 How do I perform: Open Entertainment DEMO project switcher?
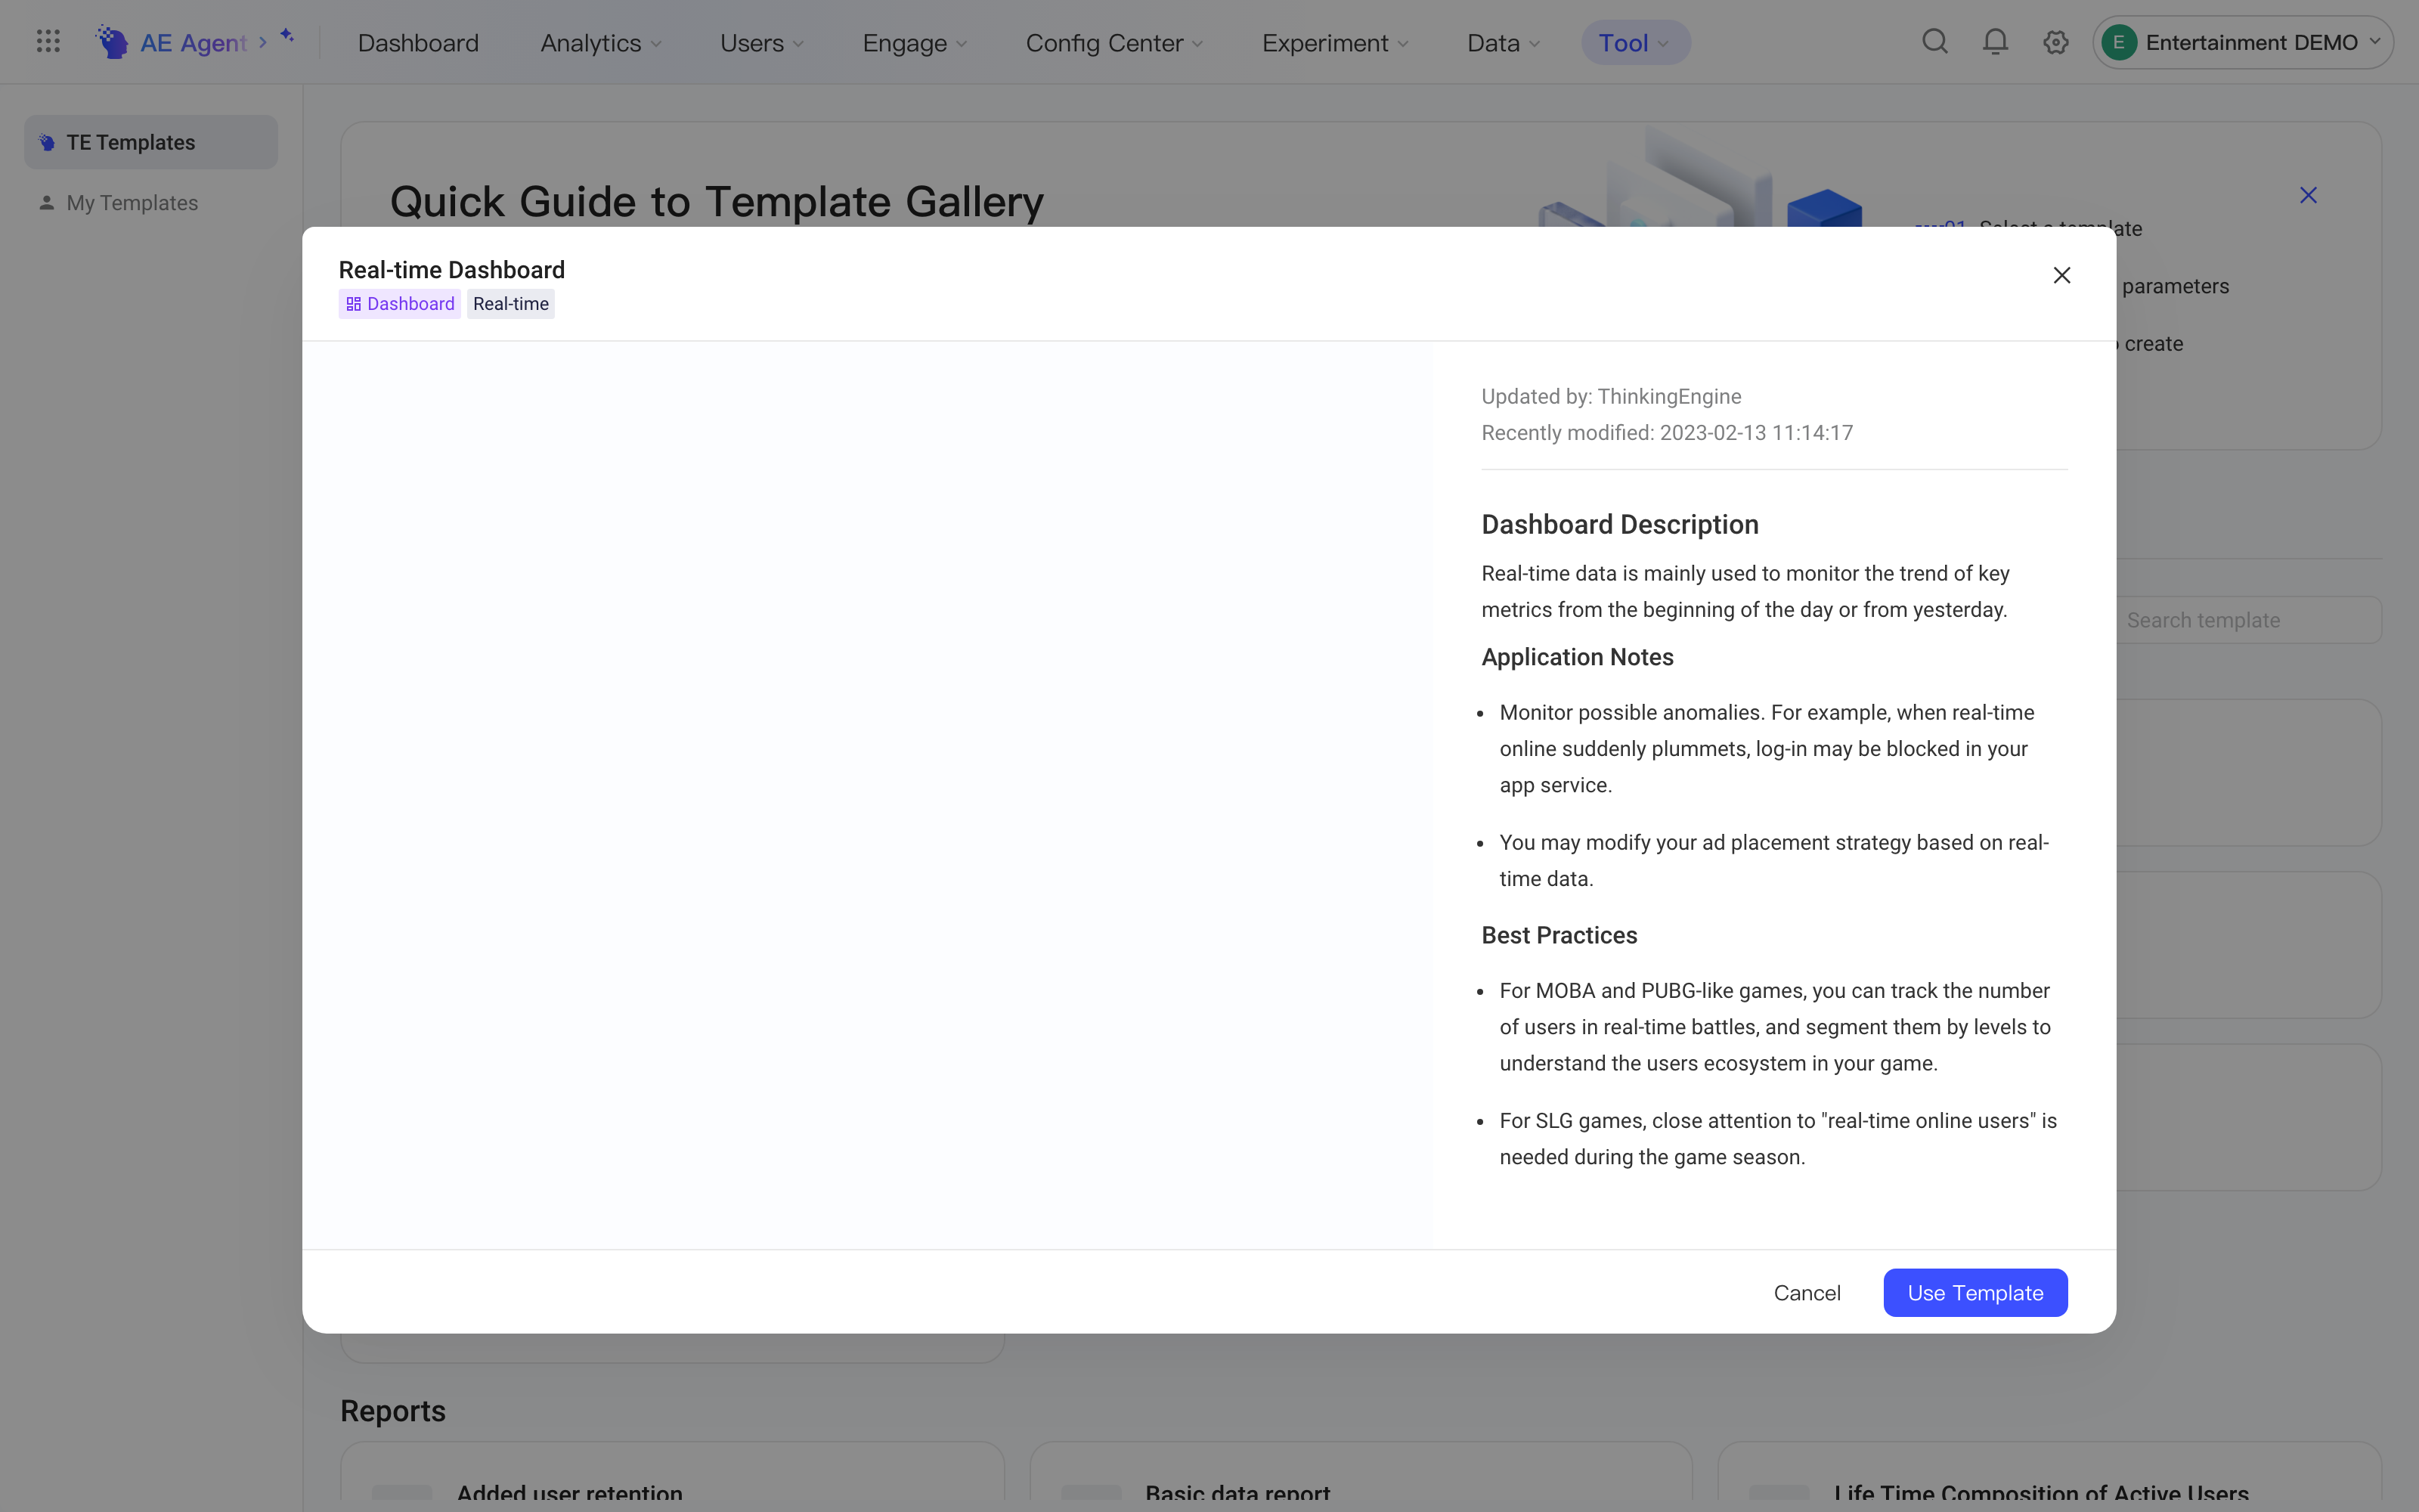(2243, 42)
